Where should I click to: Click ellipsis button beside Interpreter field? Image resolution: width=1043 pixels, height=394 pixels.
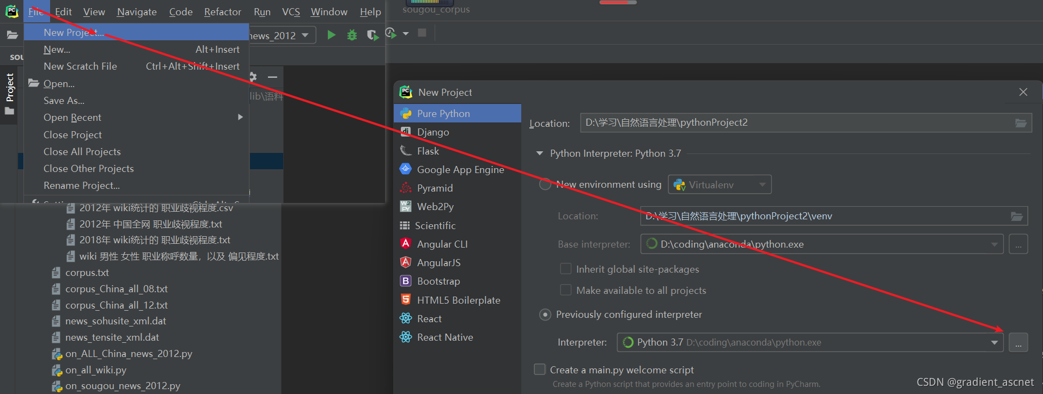pos(1018,342)
